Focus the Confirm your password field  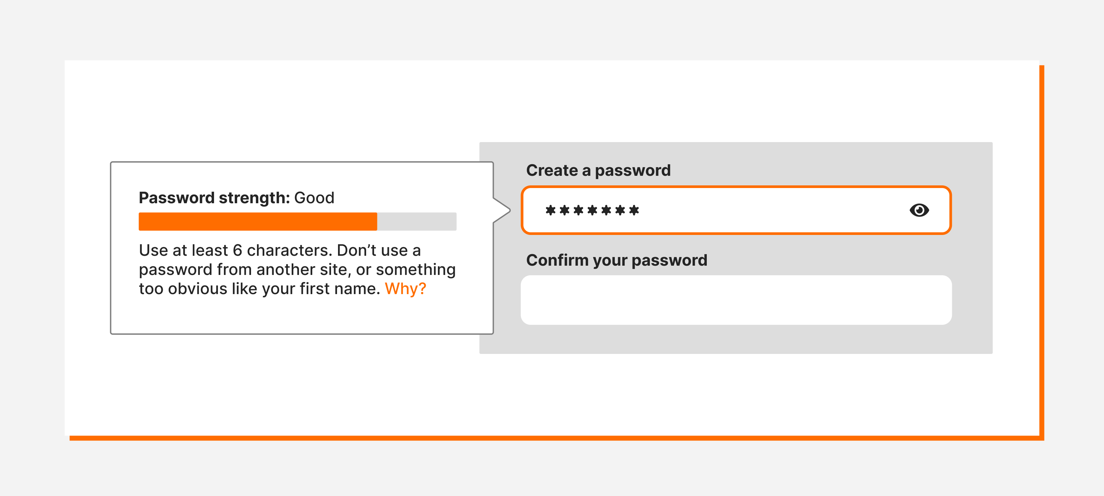[736, 300]
